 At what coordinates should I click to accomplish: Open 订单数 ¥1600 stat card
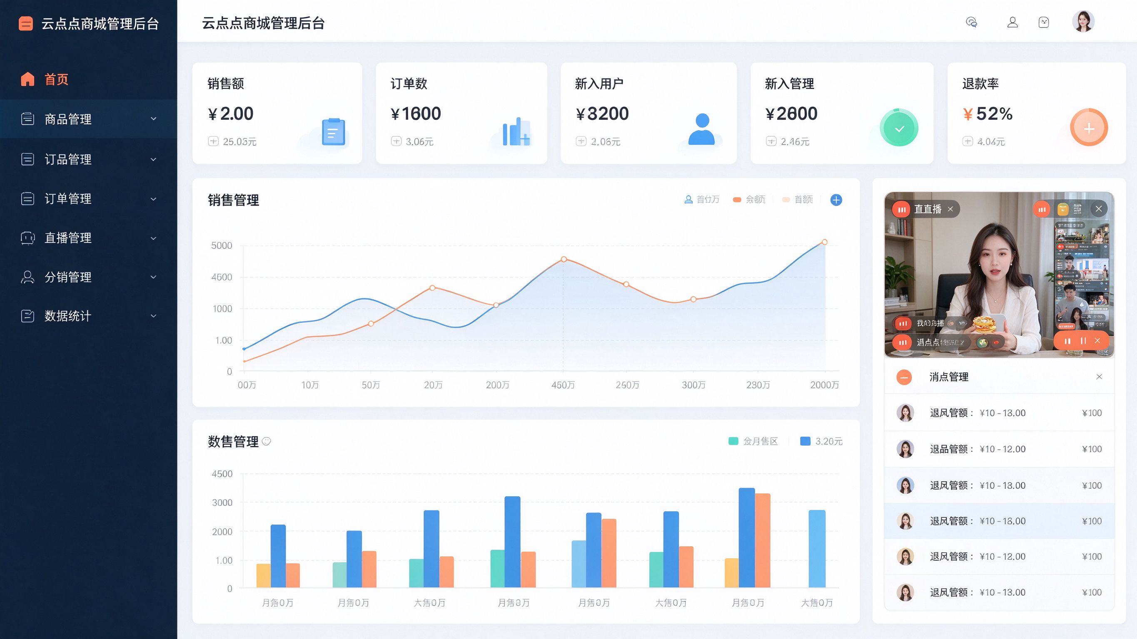tap(461, 113)
